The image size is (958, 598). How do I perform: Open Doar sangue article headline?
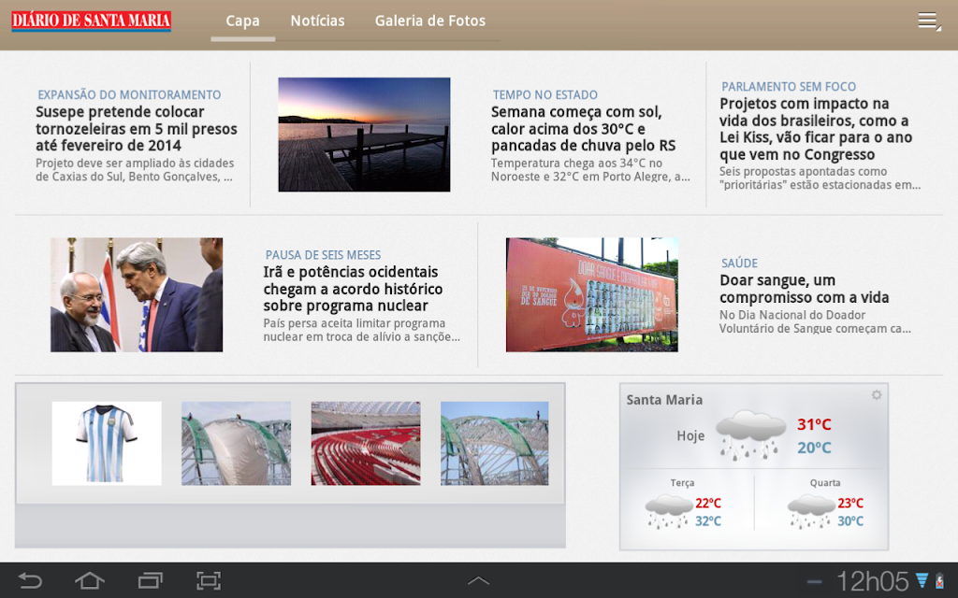coord(804,289)
